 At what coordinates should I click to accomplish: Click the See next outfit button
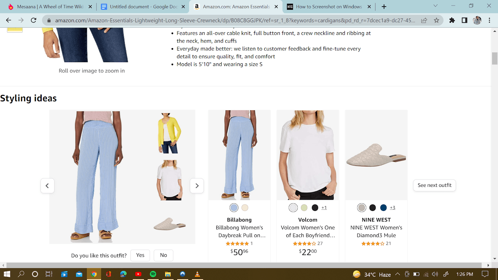pos(434,185)
